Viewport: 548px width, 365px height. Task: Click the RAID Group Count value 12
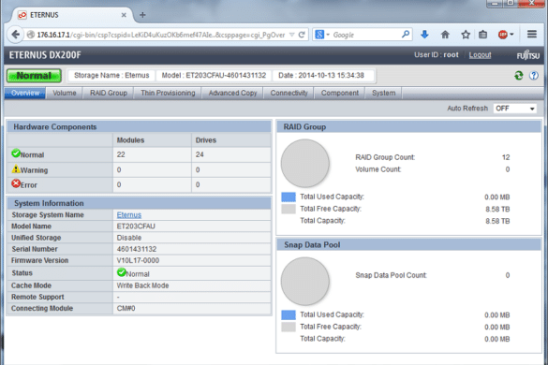tap(506, 157)
